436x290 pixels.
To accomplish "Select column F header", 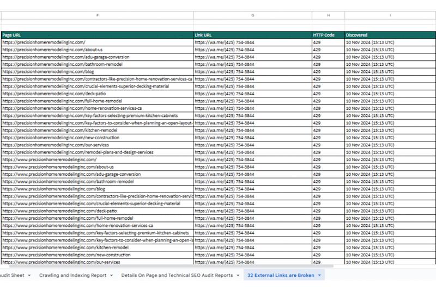I will click(98, 15).
